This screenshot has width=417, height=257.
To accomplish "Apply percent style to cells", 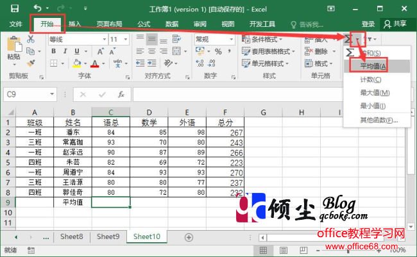I will point(218,51).
